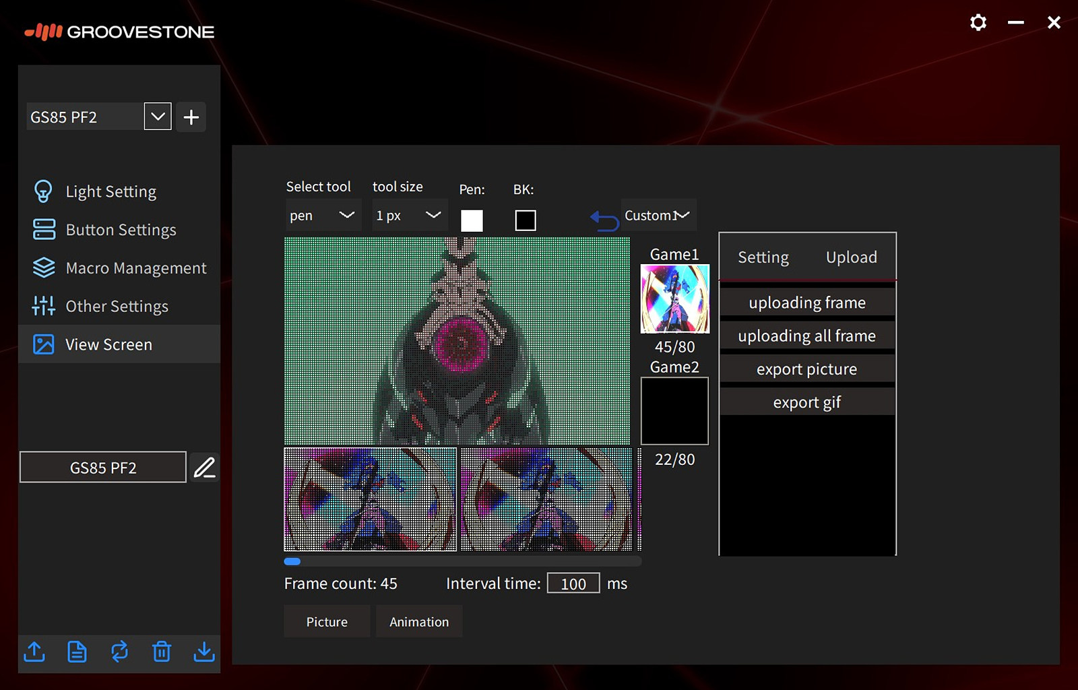Select the Game1 thumbnail
This screenshot has width=1078, height=690.
674,299
